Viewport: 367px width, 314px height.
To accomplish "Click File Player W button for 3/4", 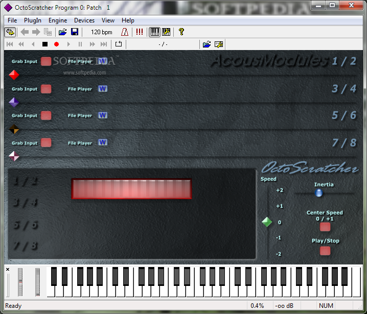I will tap(103, 89).
